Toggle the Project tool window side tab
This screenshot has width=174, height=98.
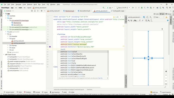[x=1, y=13]
